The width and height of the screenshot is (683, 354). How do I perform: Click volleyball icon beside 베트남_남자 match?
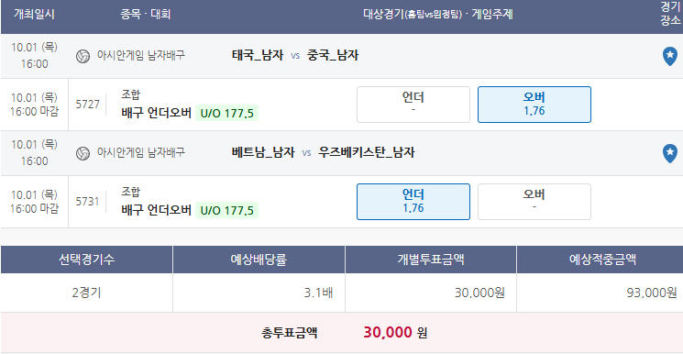coord(83,153)
